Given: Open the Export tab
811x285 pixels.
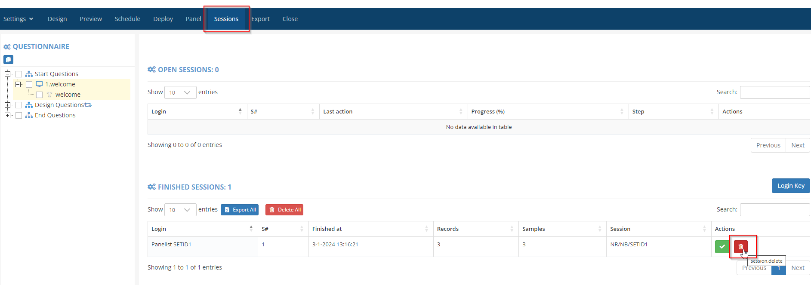Looking at the screenshot, I should click(260, 19).
